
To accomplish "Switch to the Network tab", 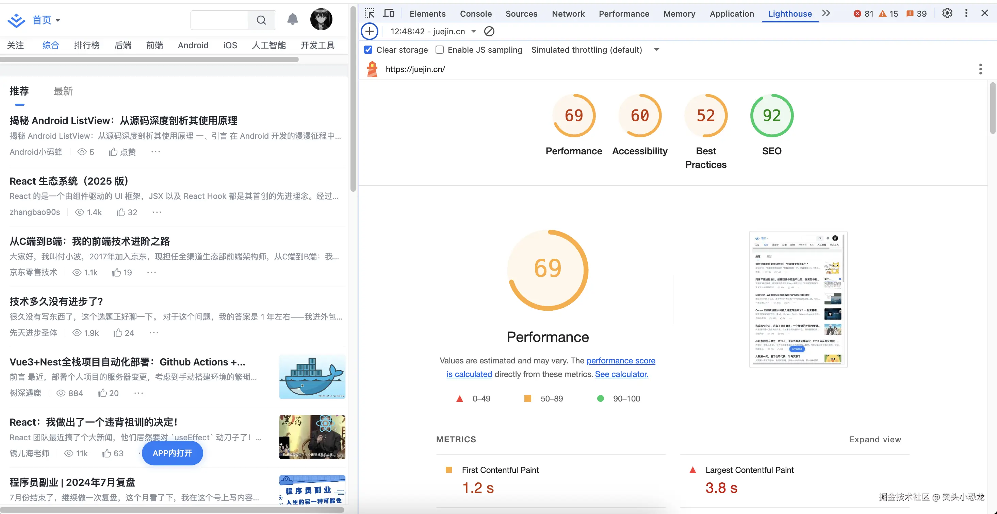I will coord(568,14).
